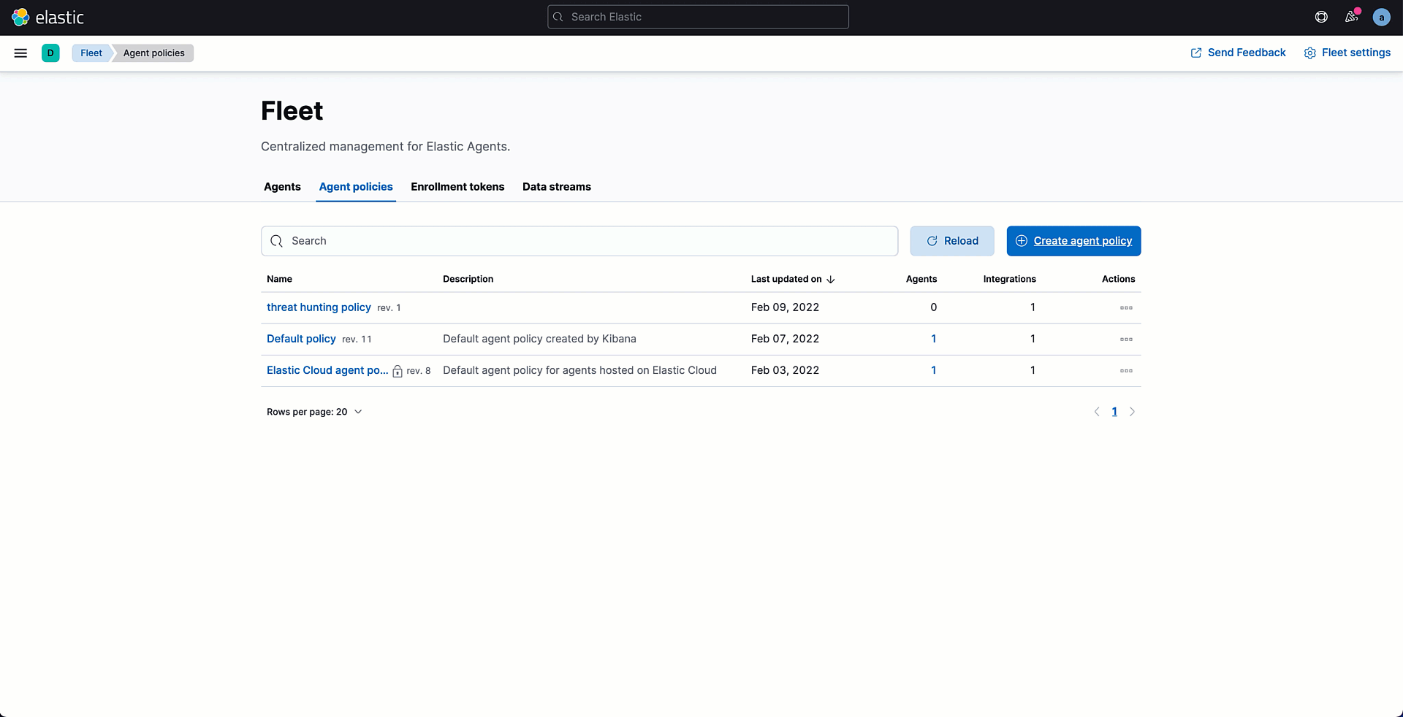Click the Send Feedback external link icon

click(1196, 53)
